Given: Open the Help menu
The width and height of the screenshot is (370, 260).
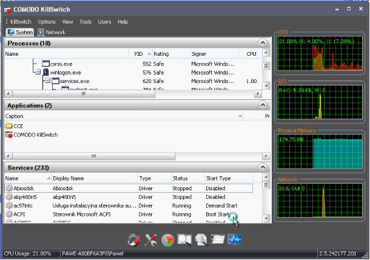Looking at the screenshot, I should coord(123,22).
